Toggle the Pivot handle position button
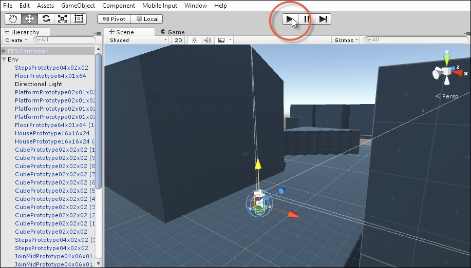 tap(114, 19)
